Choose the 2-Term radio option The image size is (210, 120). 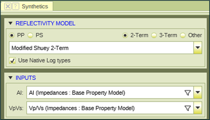[x=125, y=35]
